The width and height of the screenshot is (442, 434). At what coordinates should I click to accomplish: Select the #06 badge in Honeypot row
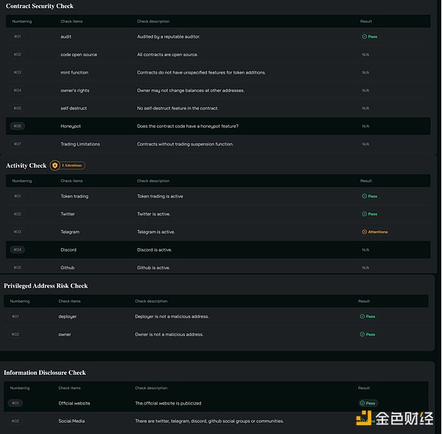click(x=18, y=126)
